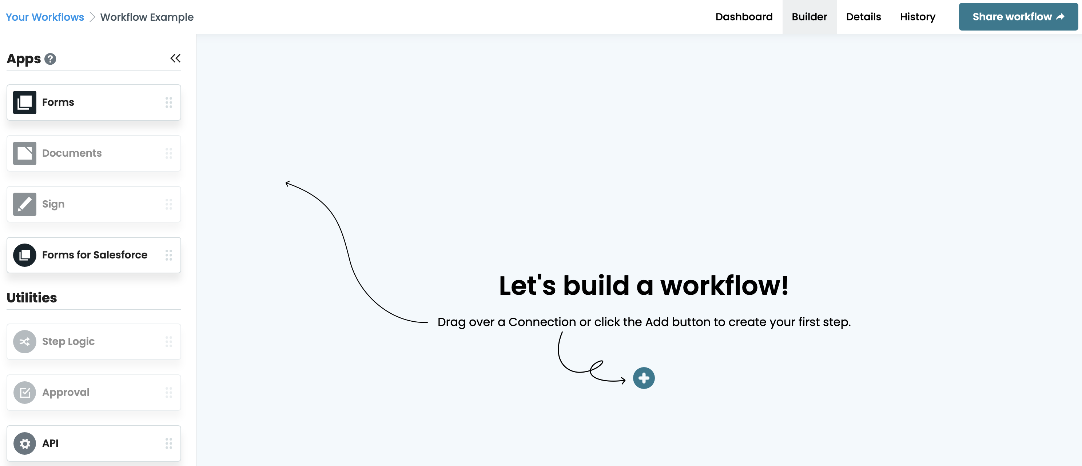This screenshot has width=1082, height=466.
Task: Click the Documents card drag handle
Action: (168, 153)
